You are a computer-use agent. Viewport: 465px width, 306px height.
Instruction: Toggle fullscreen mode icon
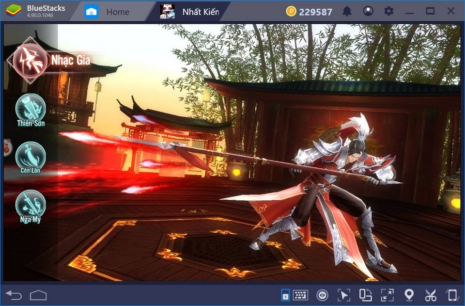pos(387,295)
